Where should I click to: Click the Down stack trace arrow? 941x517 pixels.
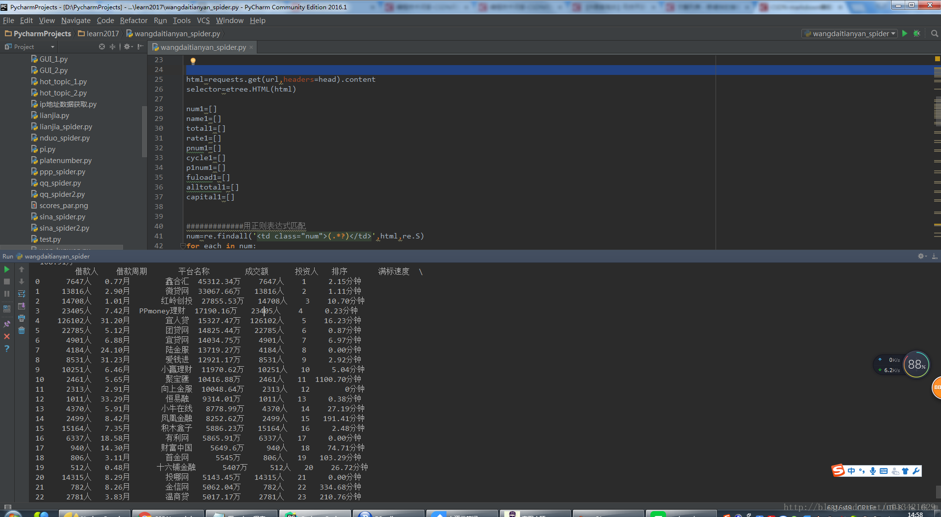point(22,282)
